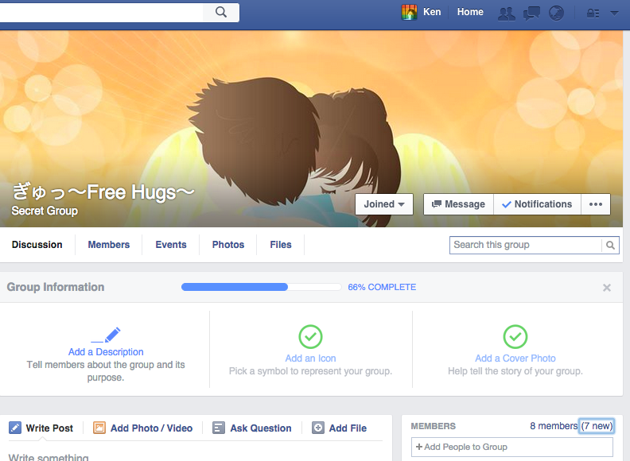Go to Home in the top bar
This screenshot has width=630, height=461.
470,12
